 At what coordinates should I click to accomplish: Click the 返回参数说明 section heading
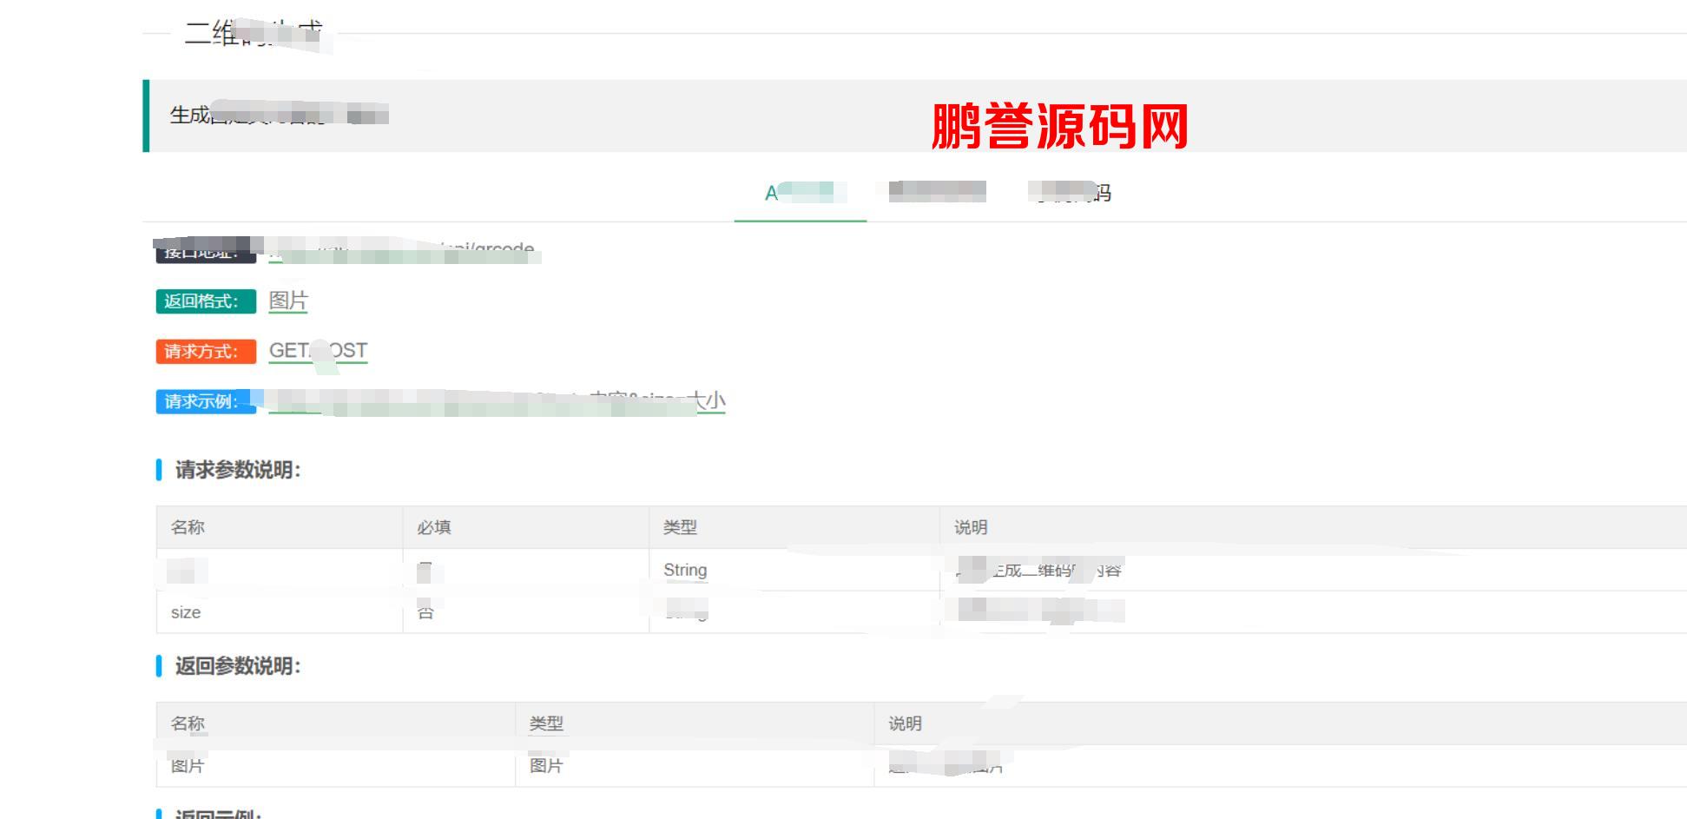(x=238, y=666)
